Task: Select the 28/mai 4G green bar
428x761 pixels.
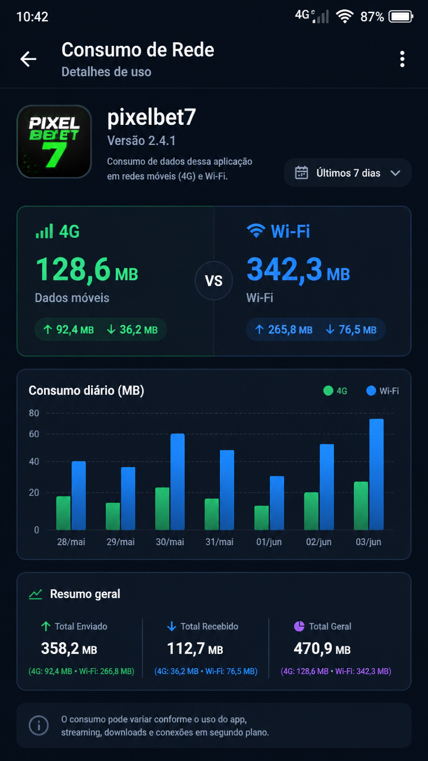Action: (x=64, y=513)
